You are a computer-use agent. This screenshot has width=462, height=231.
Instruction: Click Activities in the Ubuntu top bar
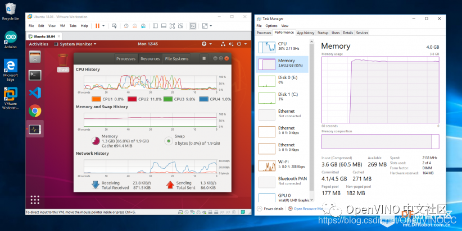(39, 44)
